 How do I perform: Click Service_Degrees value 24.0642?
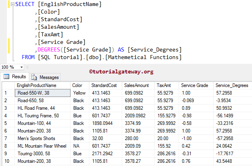(x=232, y=146)
